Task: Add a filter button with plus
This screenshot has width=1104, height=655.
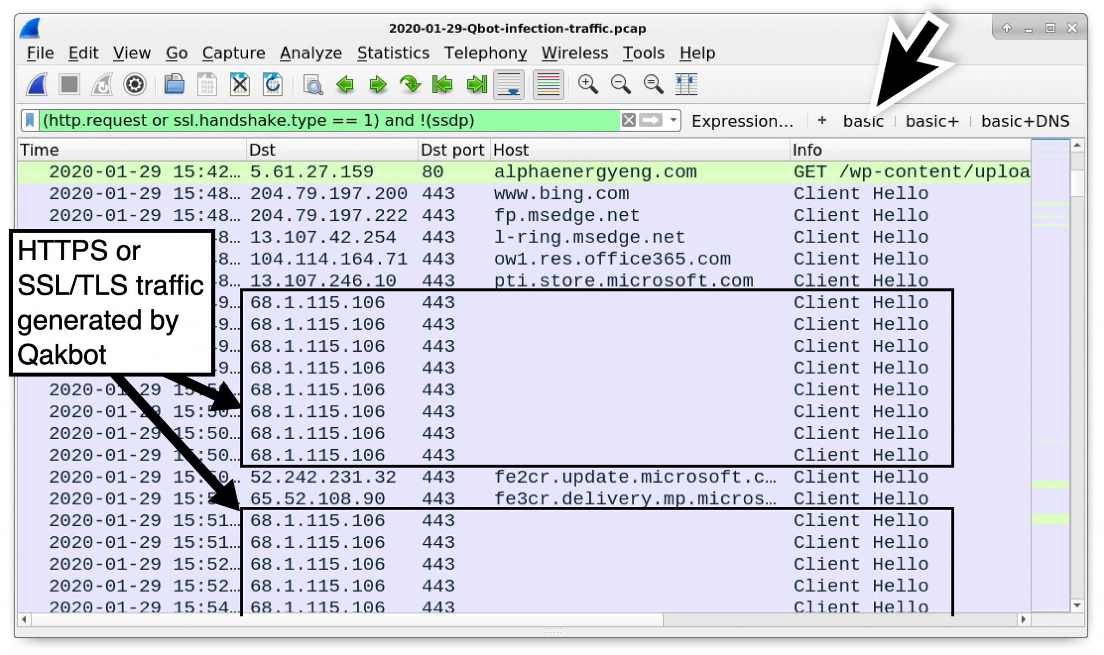Action: pos(822,121)
